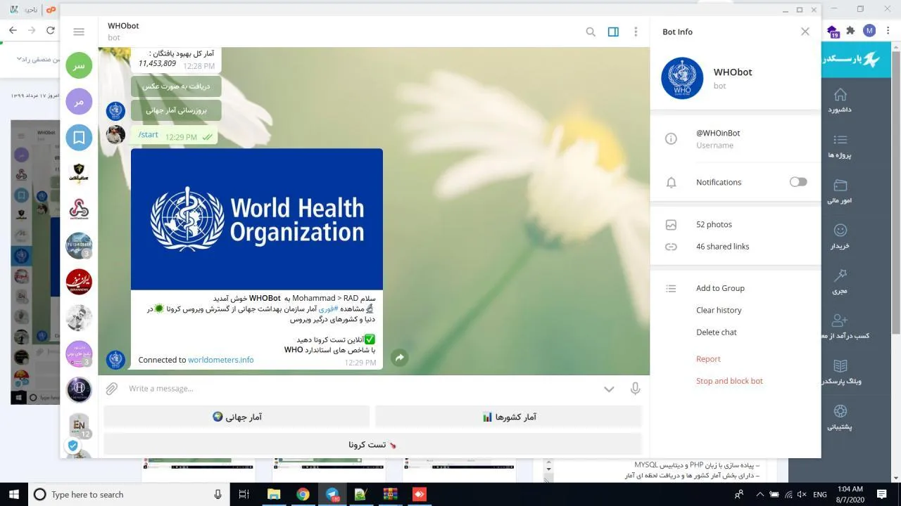Click the Windows taskbar search box
901x506 pixels.
tap(127, 494)
